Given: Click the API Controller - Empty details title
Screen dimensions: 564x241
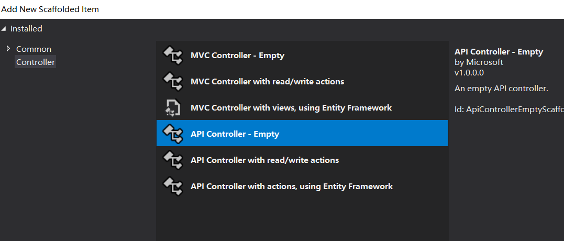Looking at the screenshot, I should 499,52.
